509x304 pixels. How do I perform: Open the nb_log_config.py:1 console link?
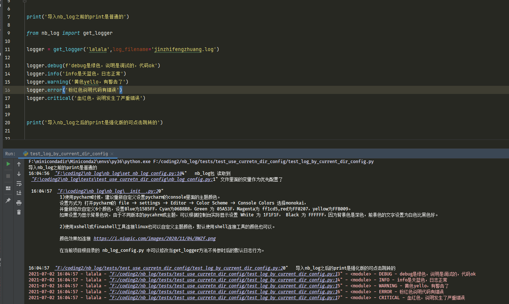[123, 179]
